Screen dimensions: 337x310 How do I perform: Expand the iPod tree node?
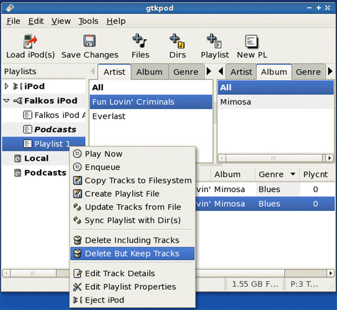7,86
